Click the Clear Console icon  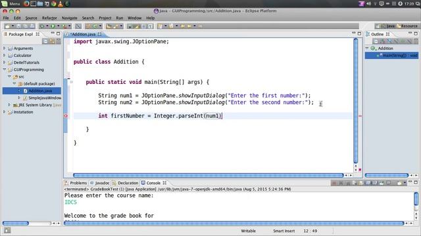click(x=354, y=183)
